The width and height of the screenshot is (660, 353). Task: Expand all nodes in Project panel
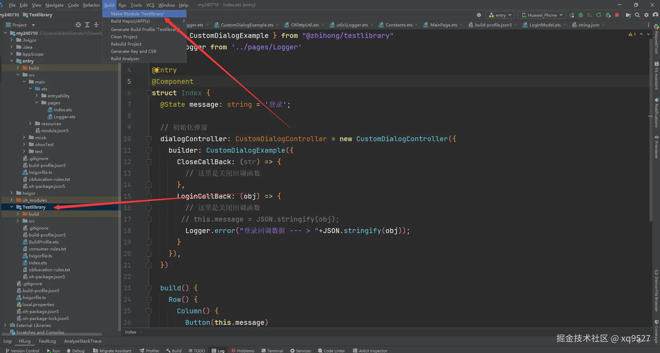pos(87,25)
